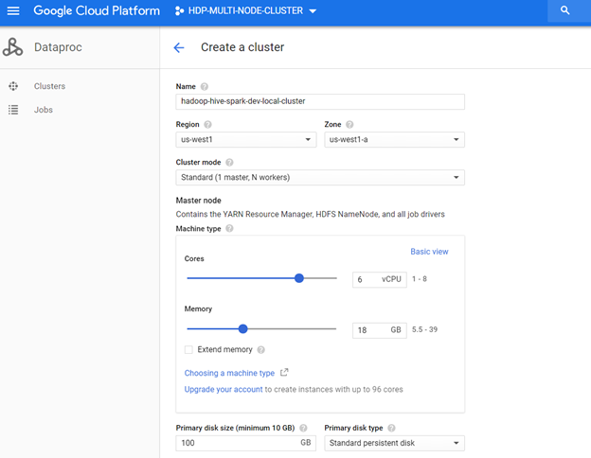Click external link icon after Choosing a machine type
Screen dimensions: 591x458
pos(284,373)
